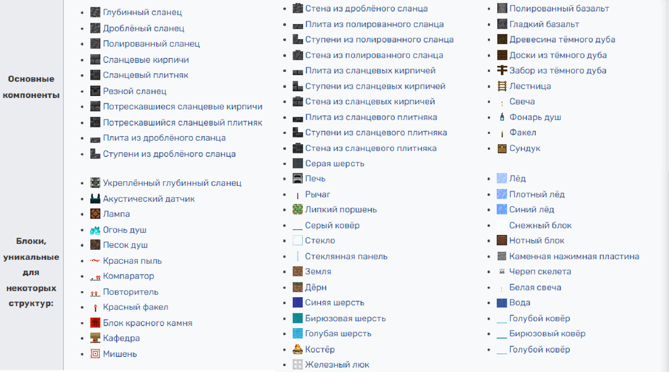
Task: Open Доски из тёмного дуба link
Action: pyautogui.click(x=558, y=55)
